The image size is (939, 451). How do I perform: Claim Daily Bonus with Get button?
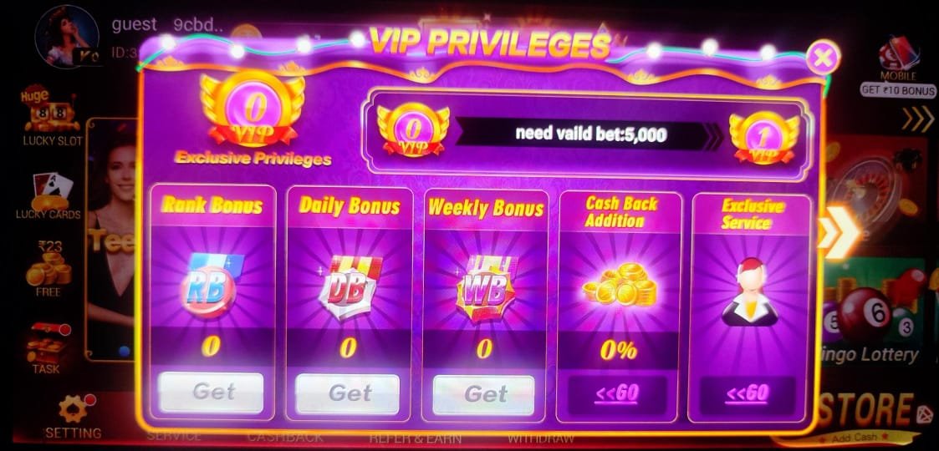point(348,393)
